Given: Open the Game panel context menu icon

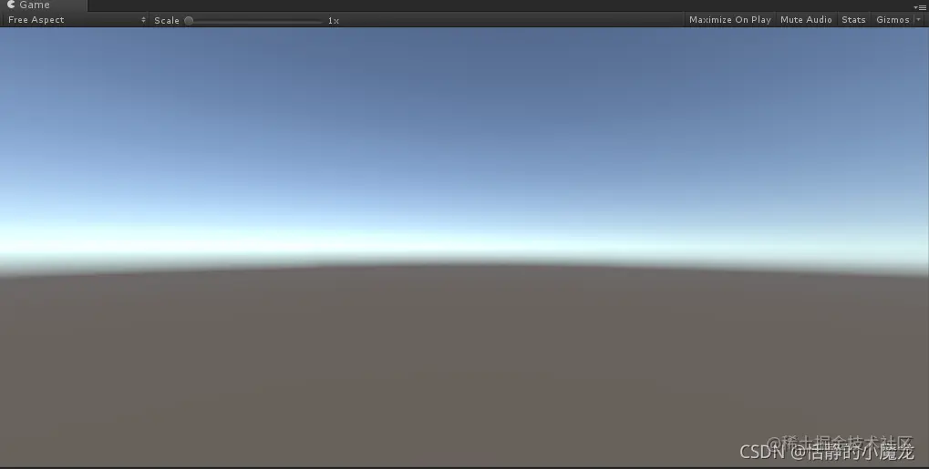Looking at the screenshot, I should 920,7.
